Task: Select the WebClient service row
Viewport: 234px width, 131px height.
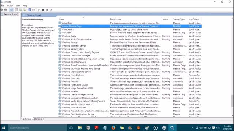Action: [x=130, y=33]
